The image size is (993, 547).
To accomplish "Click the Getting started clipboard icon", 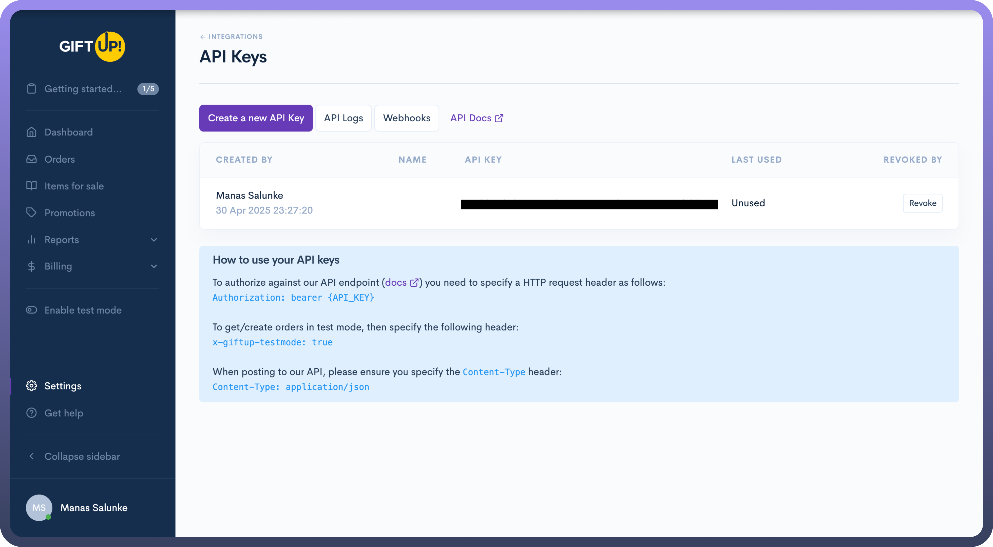I will coord(31,89).
